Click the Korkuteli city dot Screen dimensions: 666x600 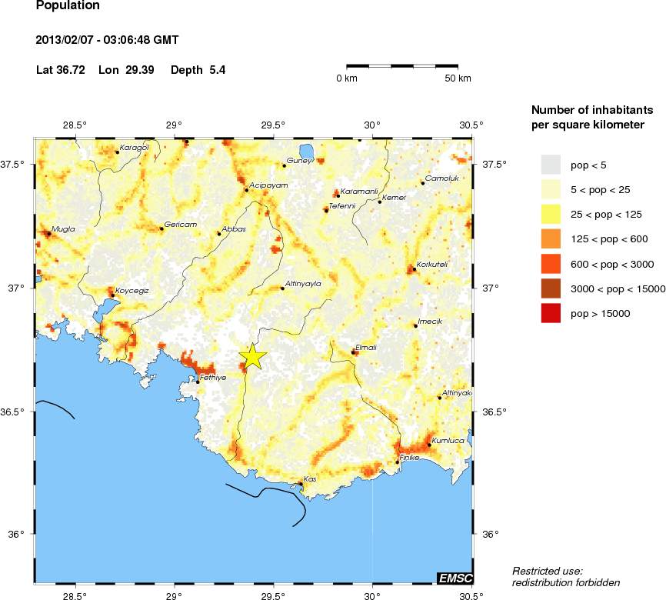pyautogui.click(x=414, y=269)
